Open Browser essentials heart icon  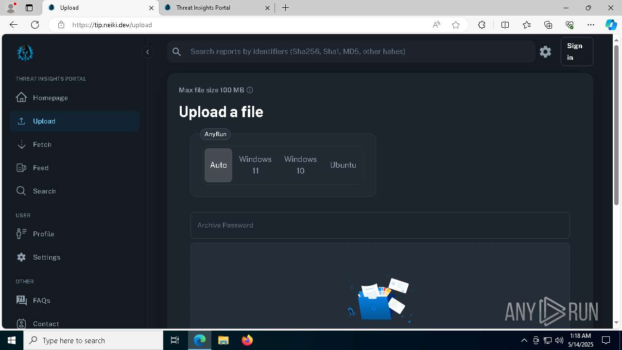(x=570, y=25)
